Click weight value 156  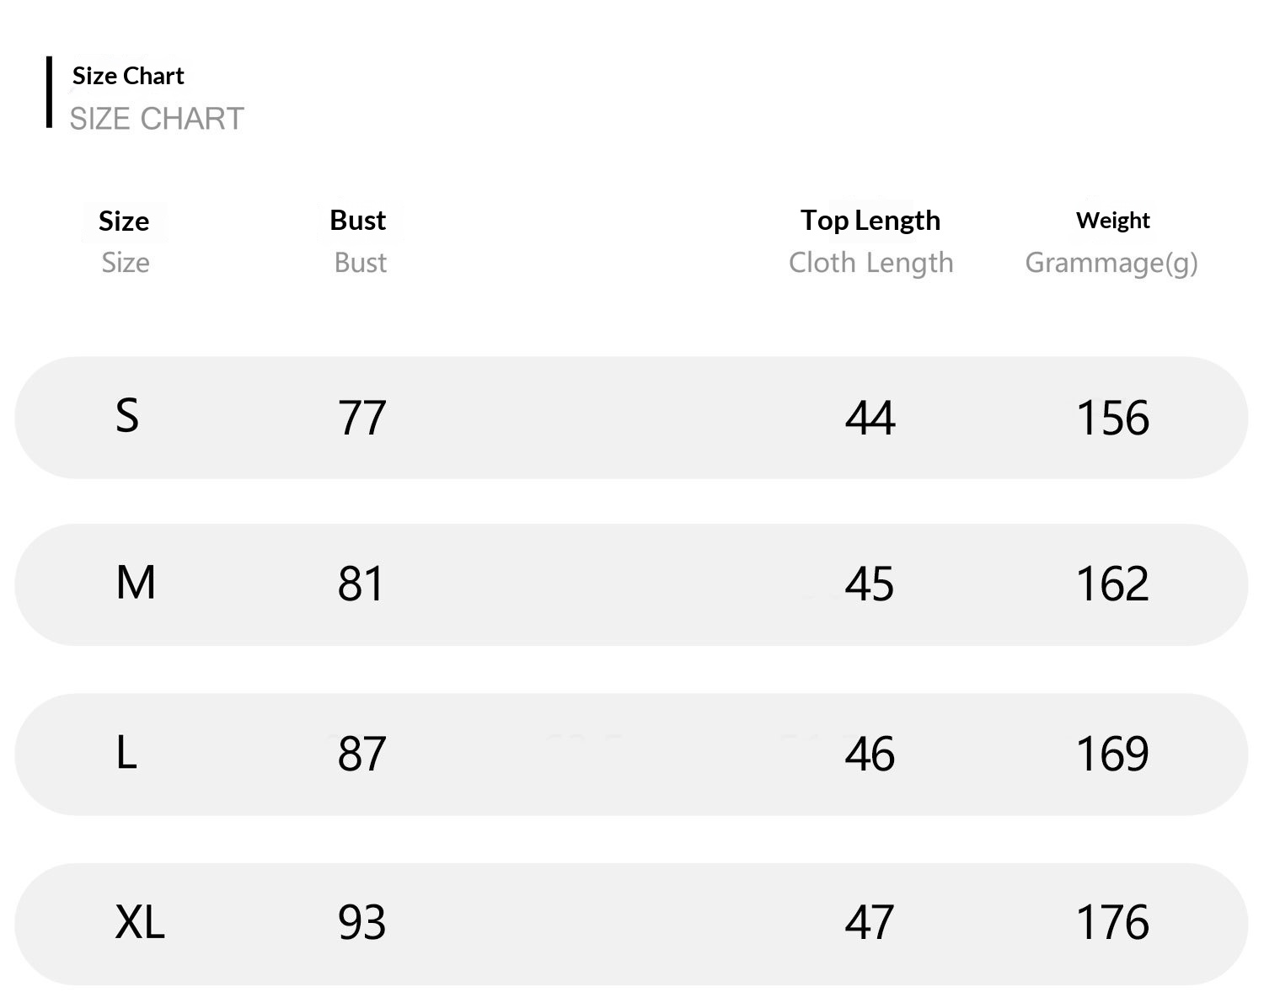(x=1112, y=418)
